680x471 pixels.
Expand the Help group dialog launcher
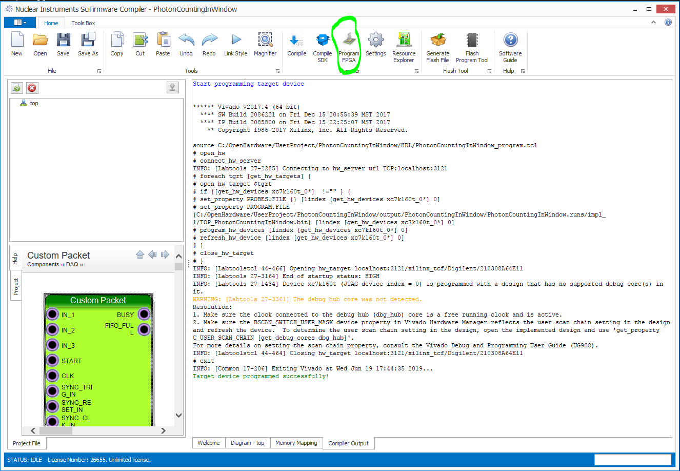coord(523,71)
